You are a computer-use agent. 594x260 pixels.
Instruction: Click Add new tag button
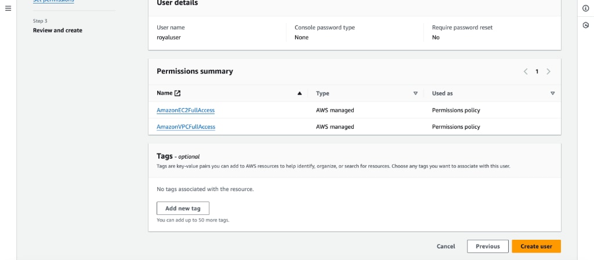183,208
